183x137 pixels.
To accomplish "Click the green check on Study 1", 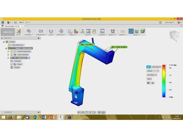I will click(x=9, y=48).
